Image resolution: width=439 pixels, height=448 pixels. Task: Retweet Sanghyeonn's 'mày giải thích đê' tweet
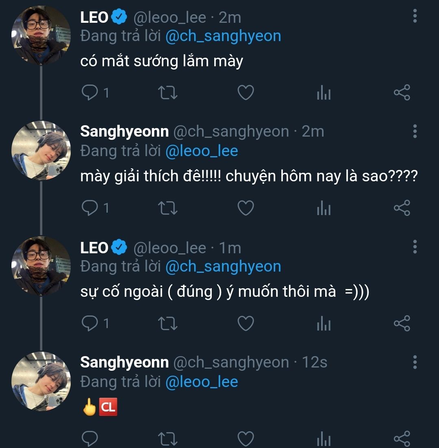[x=167, y=208]
